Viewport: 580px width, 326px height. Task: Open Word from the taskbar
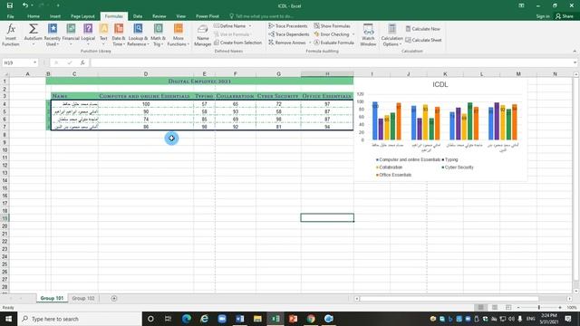(x=239, y=319)
